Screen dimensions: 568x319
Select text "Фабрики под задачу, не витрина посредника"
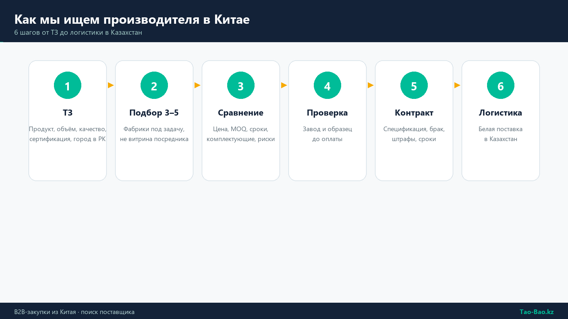(154, 134)
